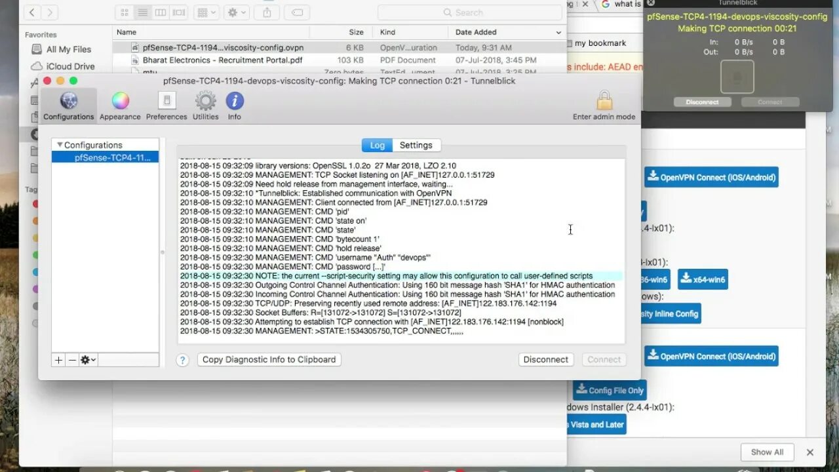Switch to the Log tab
Screen dimensions: 839x472
(377, 145)
